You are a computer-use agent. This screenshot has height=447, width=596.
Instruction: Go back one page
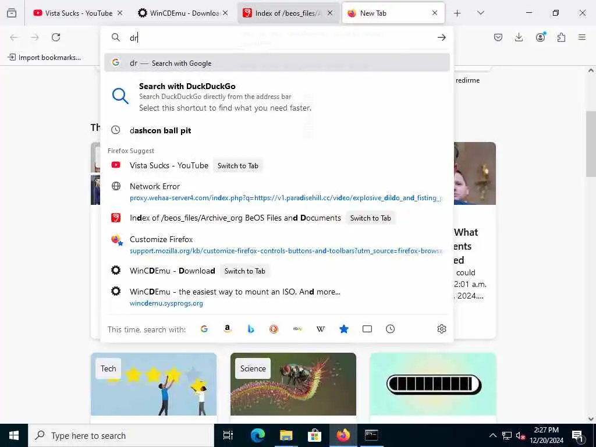14,37
